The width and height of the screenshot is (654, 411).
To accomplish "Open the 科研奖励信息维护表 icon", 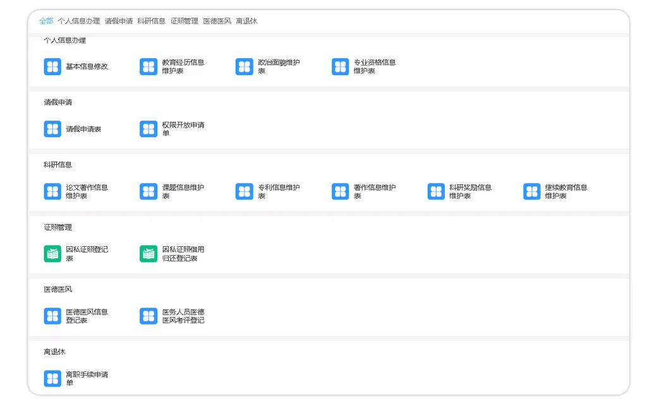I will click(436, 191).
